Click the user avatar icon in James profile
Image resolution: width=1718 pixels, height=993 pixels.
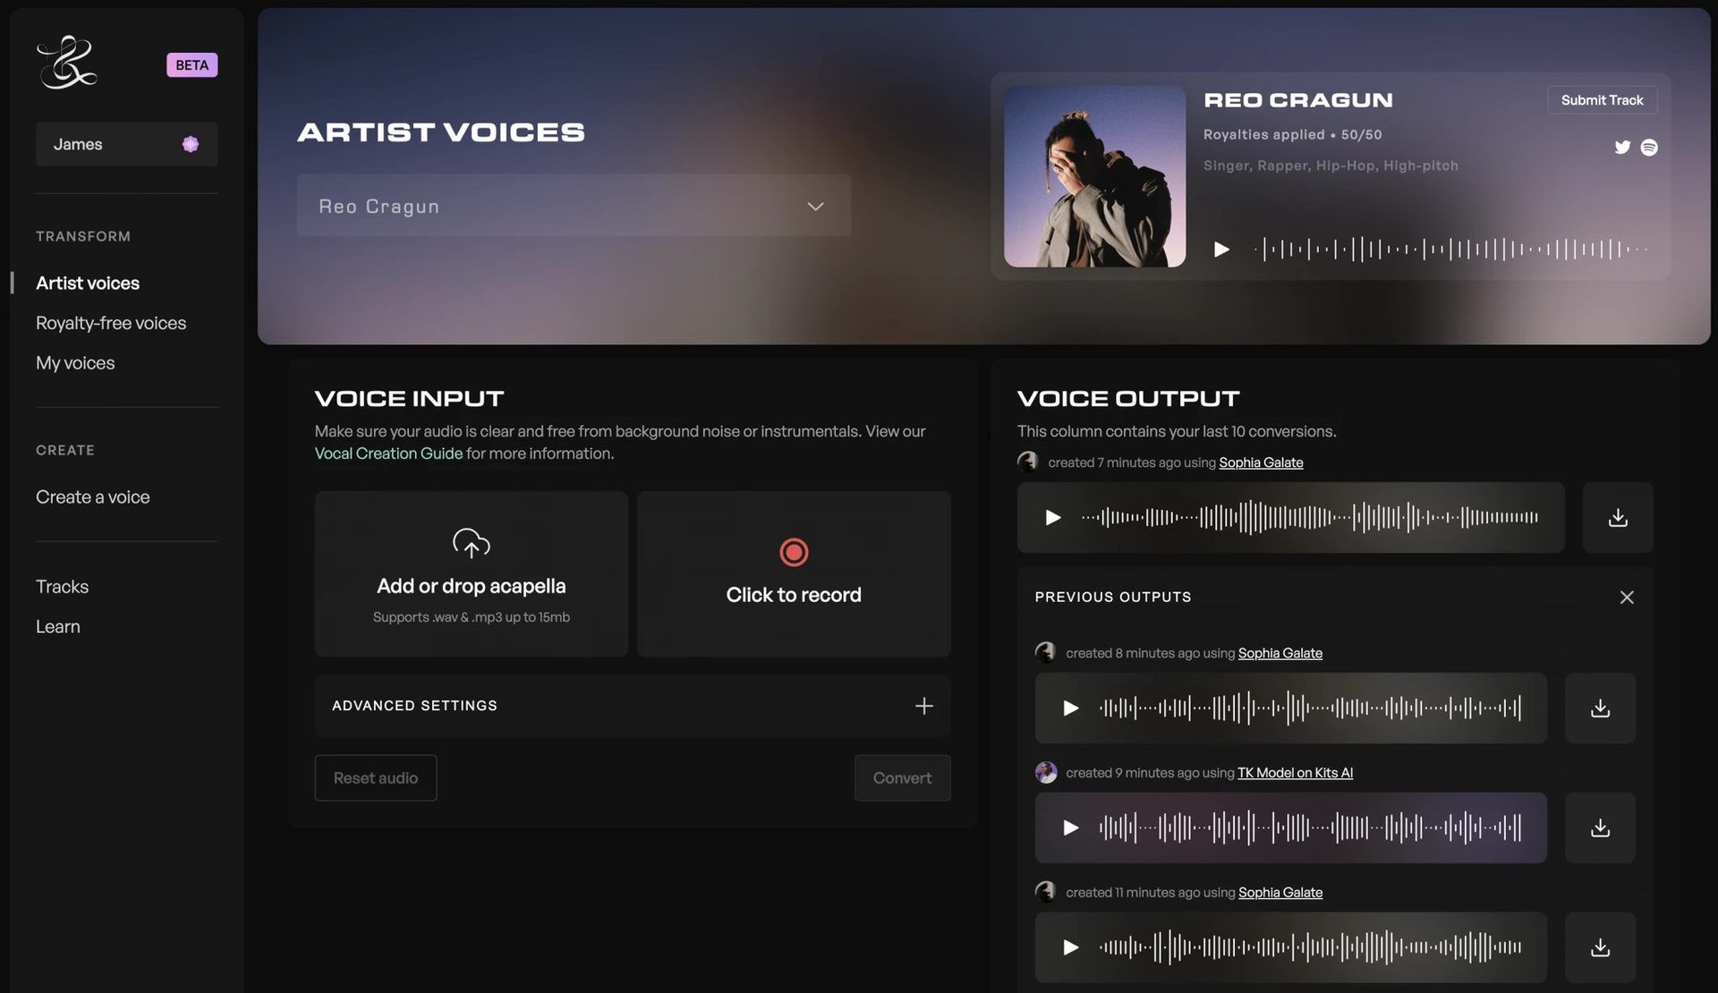coord(189,144)
